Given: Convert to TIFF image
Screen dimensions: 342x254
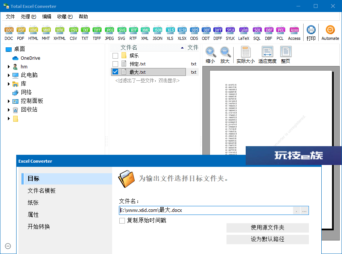Looking at the screenshot, I should pos(97,33).
